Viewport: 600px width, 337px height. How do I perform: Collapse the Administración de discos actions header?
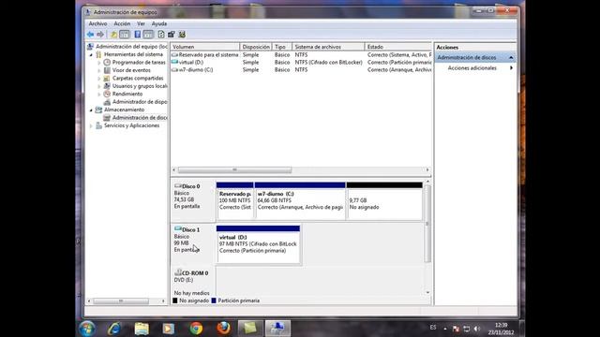(x=511, y=57)
